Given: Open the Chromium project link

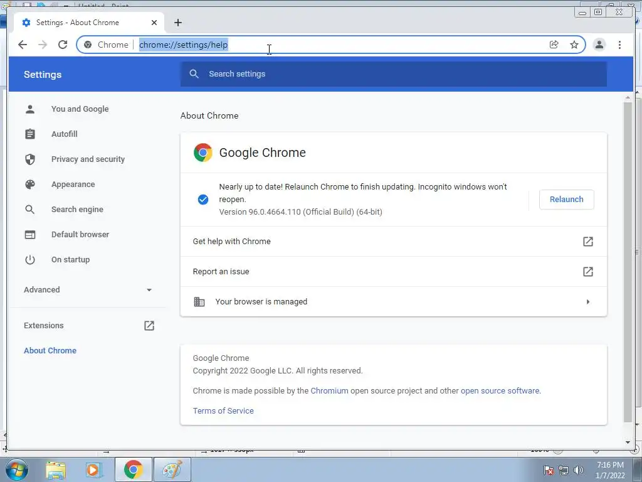Looking at the screenshot, I should [329, 390].
